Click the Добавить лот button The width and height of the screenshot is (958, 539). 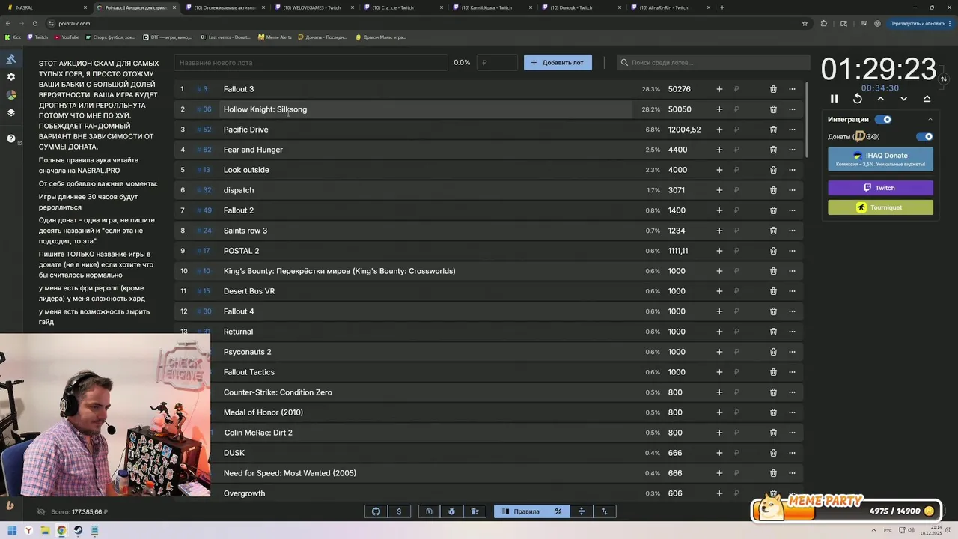[x=558, y=63]
